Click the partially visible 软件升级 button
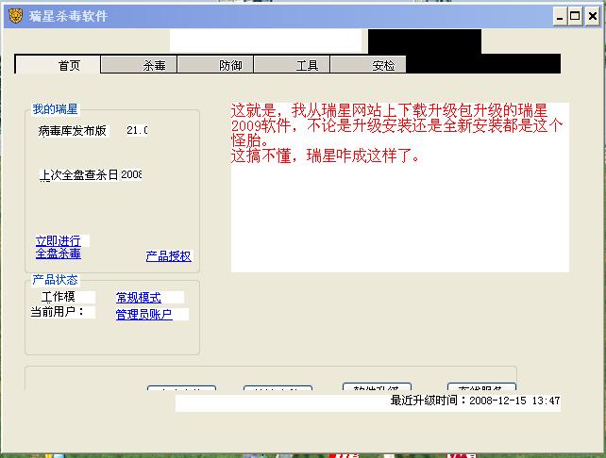This screenshot has height=458, width=606. (377, 386)
